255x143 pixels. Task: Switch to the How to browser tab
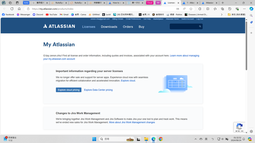pyautogui.click(x=117, y=3)
